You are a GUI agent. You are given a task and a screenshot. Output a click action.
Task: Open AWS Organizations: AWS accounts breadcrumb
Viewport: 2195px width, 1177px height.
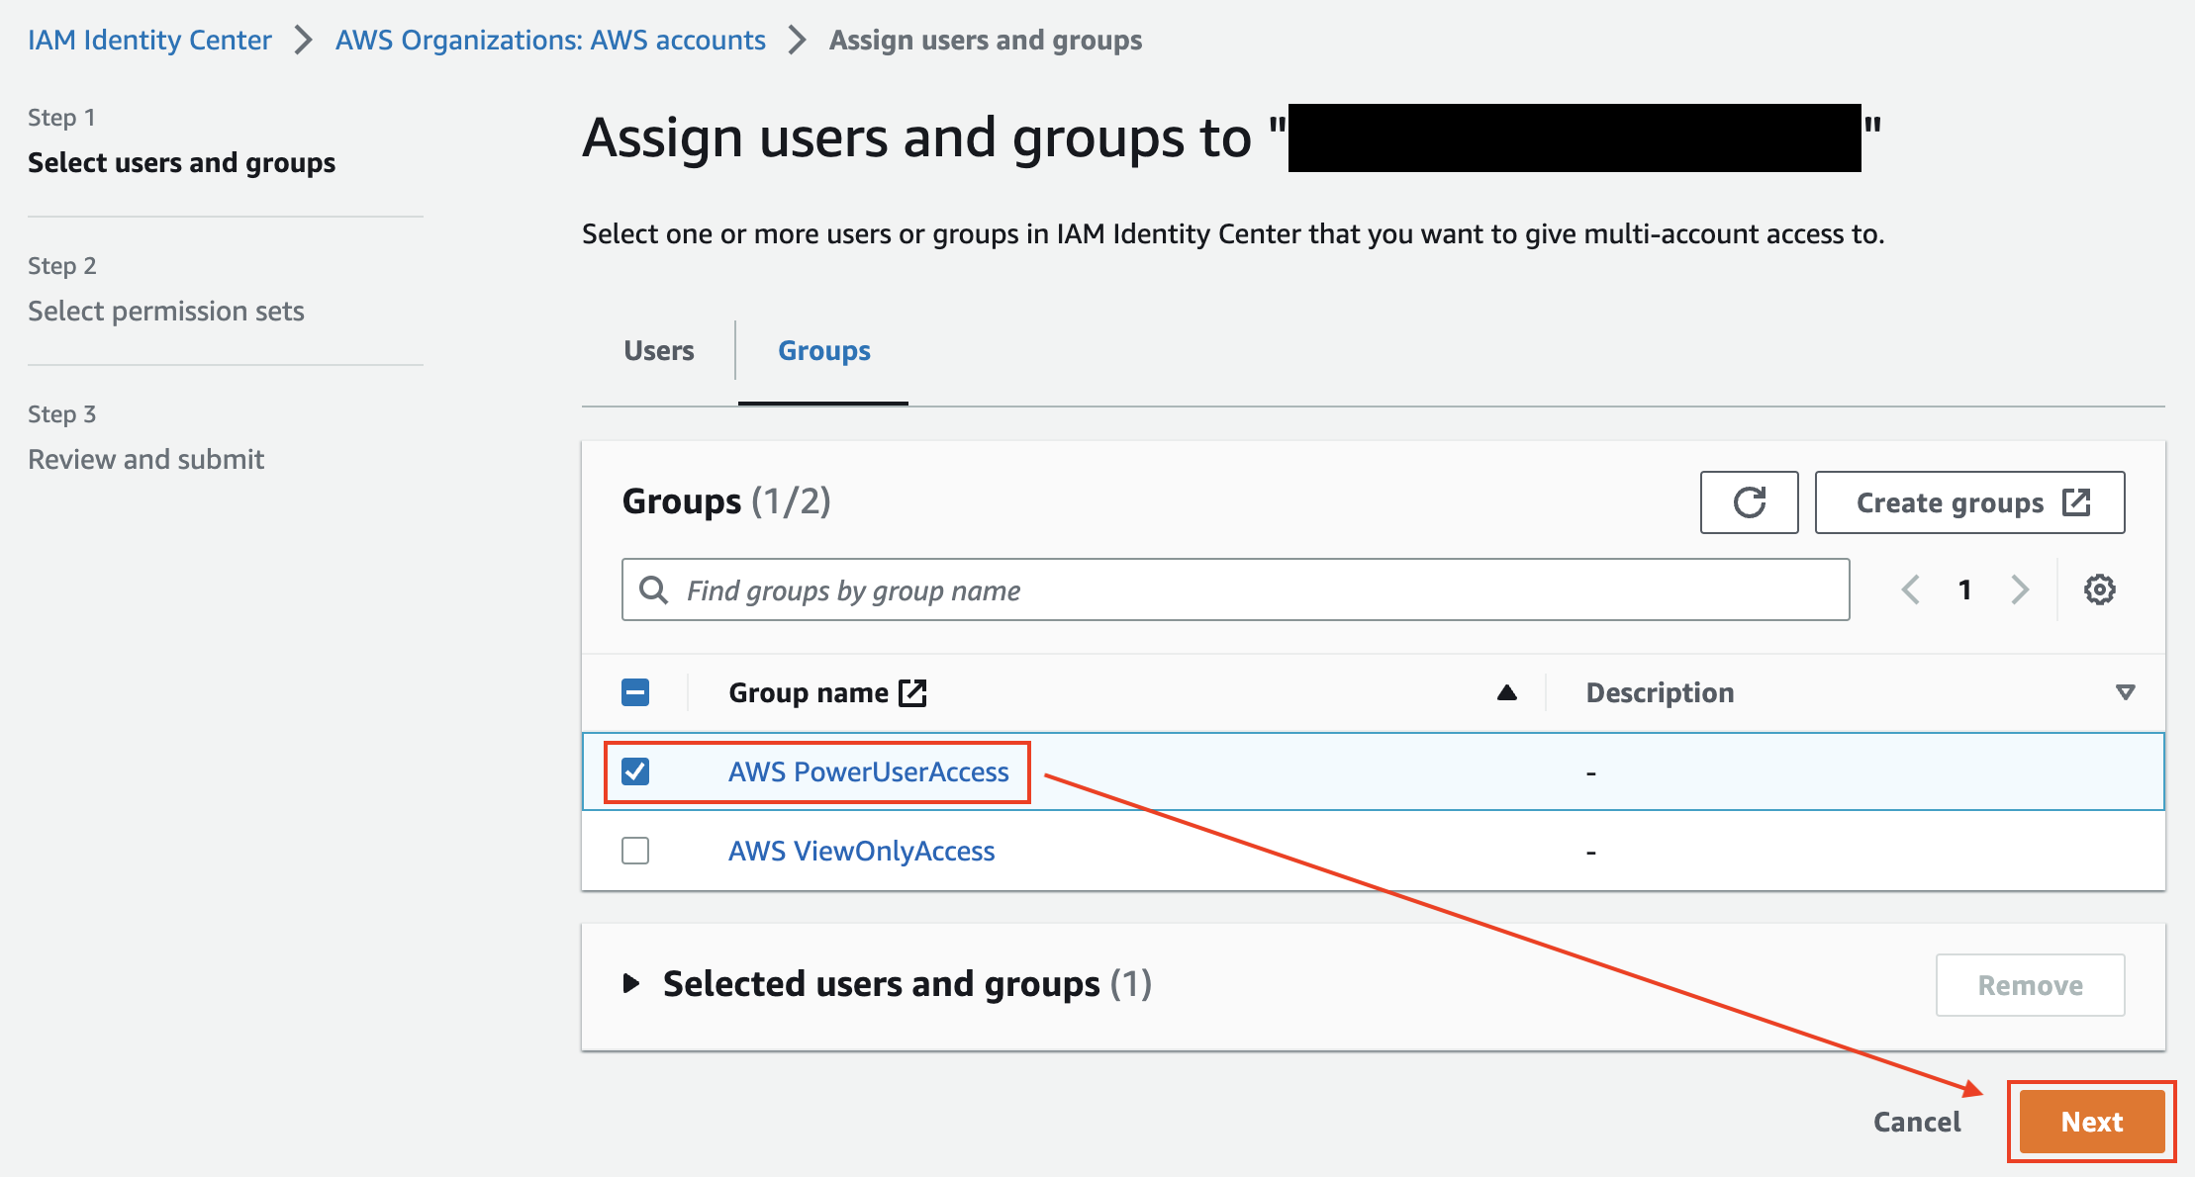(x=550, y=40)
